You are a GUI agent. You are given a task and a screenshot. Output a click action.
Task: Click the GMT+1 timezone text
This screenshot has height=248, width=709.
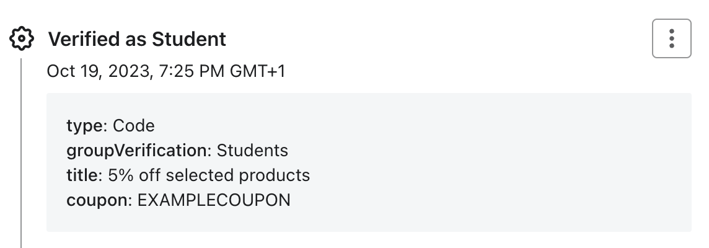tap(257, 71)
